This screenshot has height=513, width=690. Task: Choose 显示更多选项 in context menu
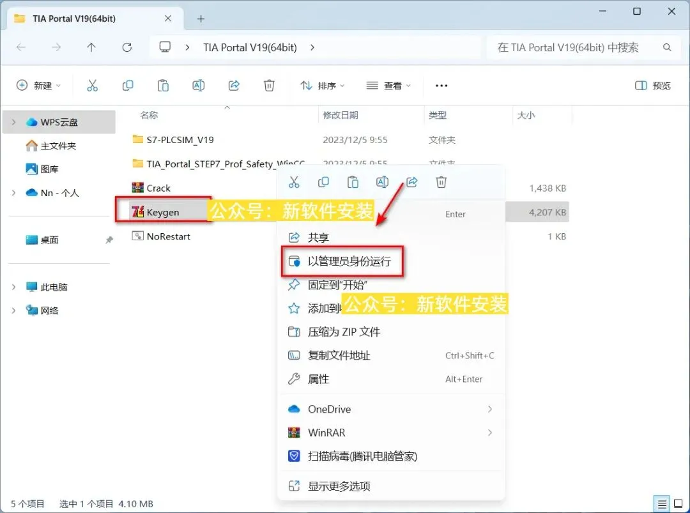pos(392,486)
